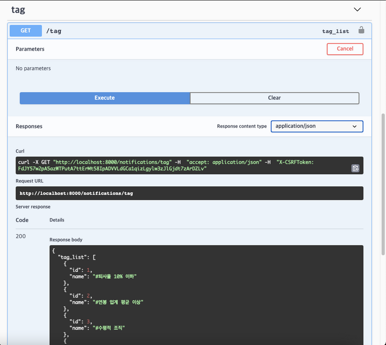Click the curl command text block
Image resolution: width=386 pixels, height=345 pixels.
(x=189, y=166)
